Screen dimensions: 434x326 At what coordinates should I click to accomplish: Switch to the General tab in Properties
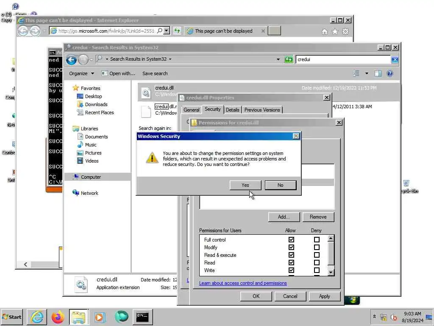point(191,110)
